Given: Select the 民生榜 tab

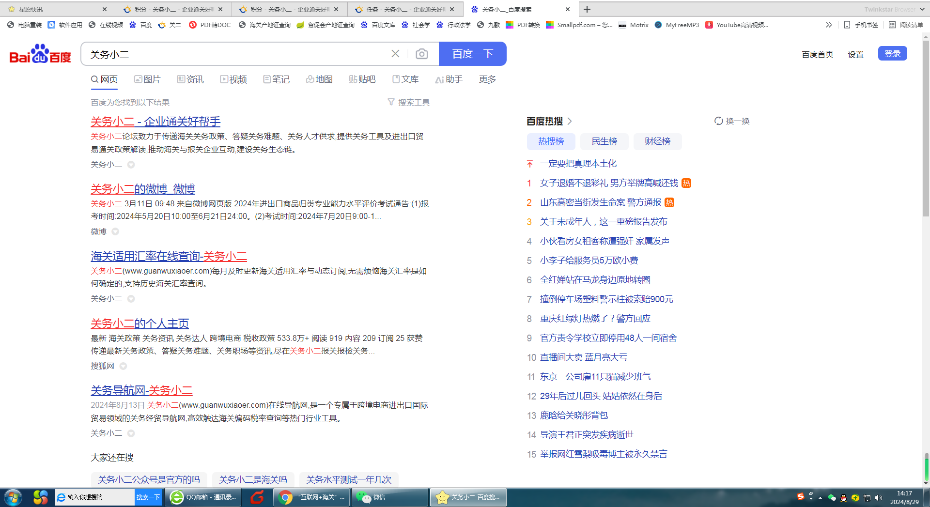Looking at the screenshot, I should tap(604, 141).
